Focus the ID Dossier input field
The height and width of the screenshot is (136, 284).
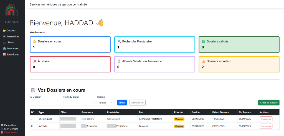coord(45,103)
